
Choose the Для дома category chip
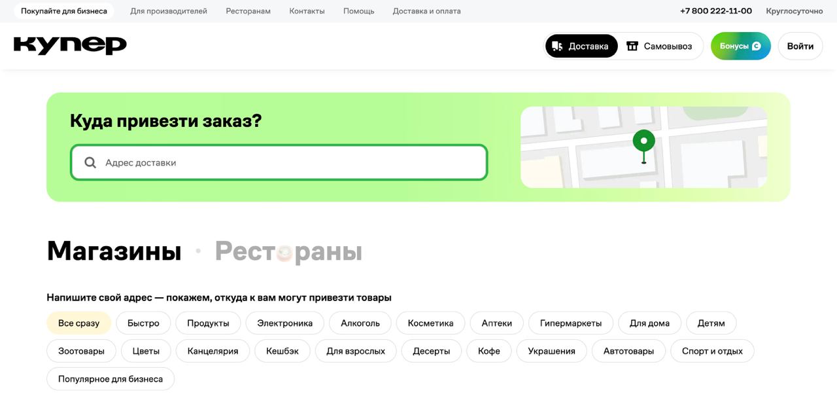pos(649,323)
